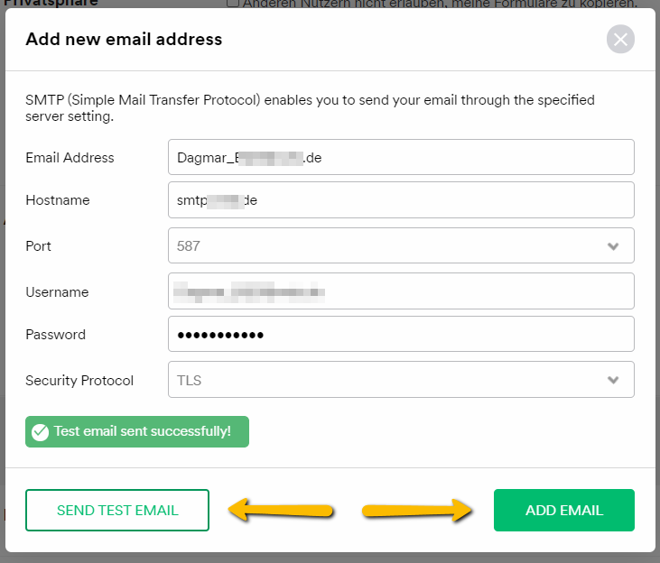The image size is (660, 563).
Task: Click the Test email sent successfully banner
Action: pos(137,431)
